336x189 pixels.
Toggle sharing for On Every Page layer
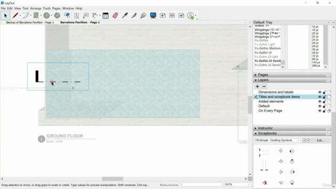pyautogui.click(x=329, y=111)
